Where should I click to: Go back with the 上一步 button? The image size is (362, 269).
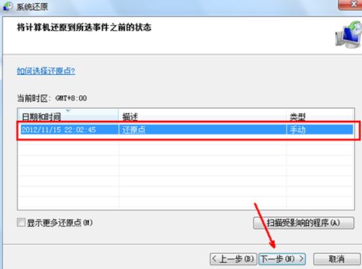click(x=234, y=259)
